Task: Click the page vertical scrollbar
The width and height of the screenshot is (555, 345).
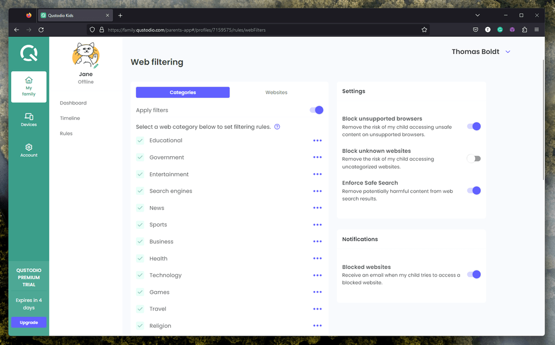Action: [543, 121]
